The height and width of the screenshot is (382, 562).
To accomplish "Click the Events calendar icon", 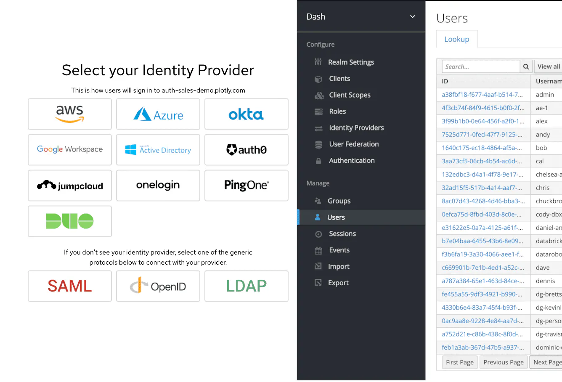I will (x=318, y=250).
